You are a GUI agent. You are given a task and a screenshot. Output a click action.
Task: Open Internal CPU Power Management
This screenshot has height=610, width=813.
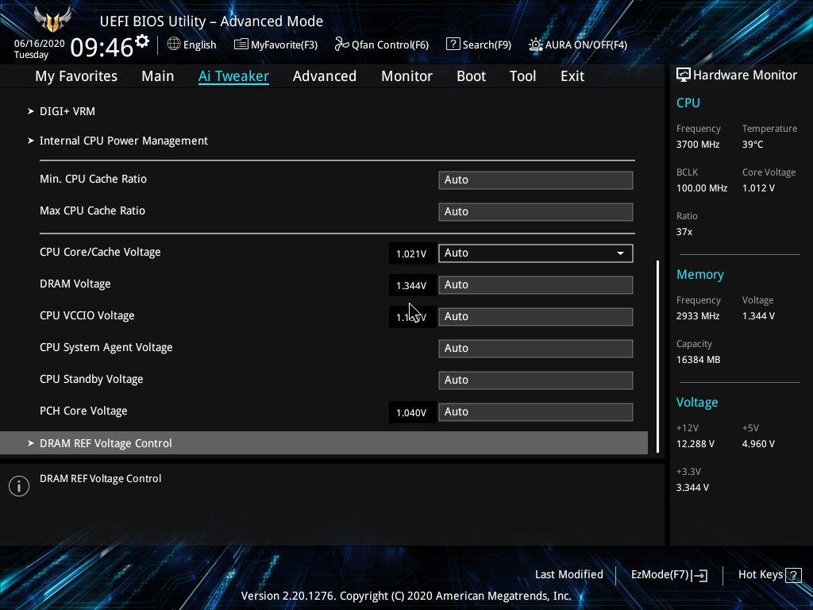[124, 140]
